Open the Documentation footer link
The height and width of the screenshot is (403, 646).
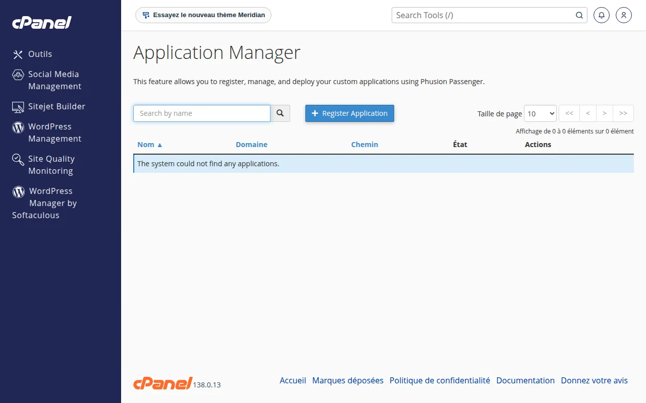(525, 380)
